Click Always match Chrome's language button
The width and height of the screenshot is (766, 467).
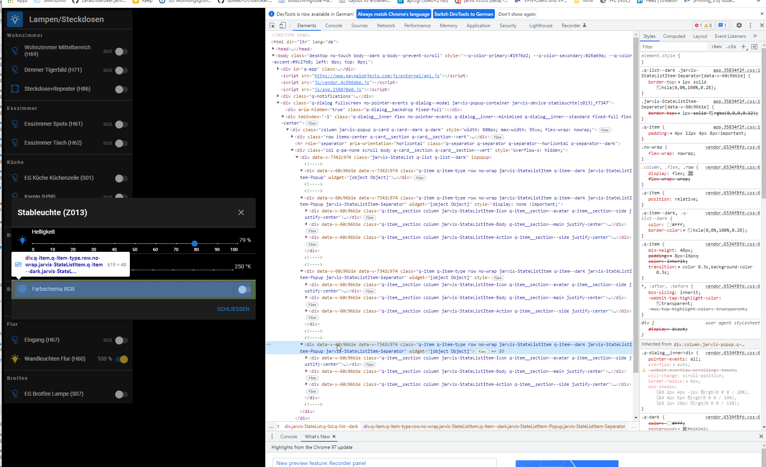(x=393, y=14)
